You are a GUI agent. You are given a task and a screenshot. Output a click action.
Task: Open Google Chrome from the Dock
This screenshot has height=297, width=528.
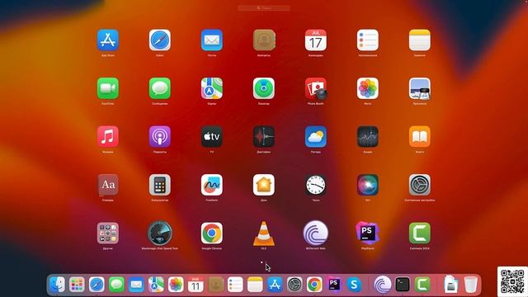point(314,285)
